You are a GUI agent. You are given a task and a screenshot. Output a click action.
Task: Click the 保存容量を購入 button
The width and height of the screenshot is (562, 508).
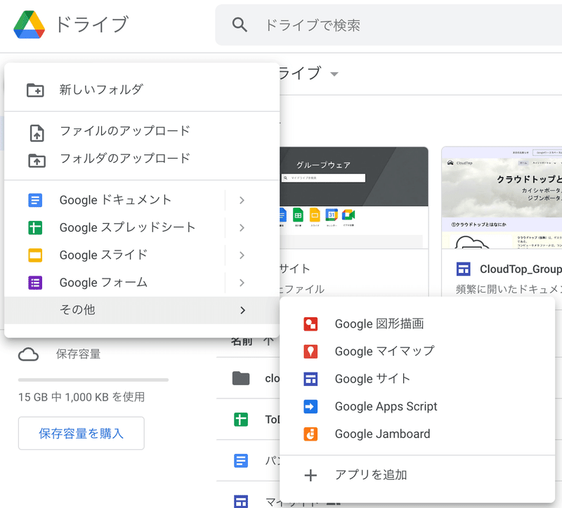tap(81, 434)
